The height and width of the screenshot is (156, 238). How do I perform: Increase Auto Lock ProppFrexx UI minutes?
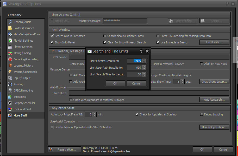click(94, 113)
